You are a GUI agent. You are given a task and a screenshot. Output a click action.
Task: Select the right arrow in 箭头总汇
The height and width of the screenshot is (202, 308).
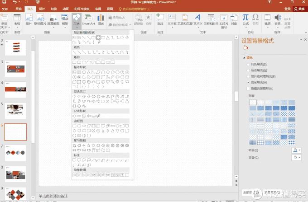pyautogui.click(x=74, y=96)
